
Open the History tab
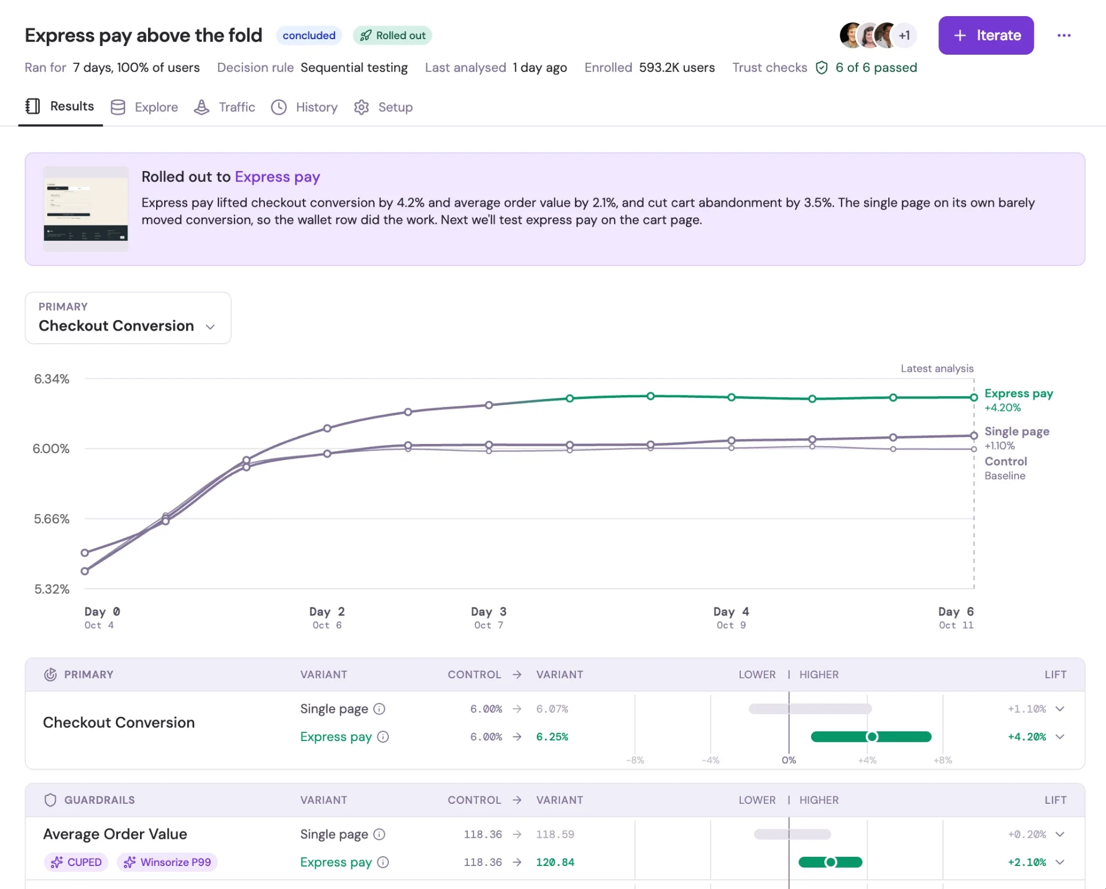tap(304, 107)
